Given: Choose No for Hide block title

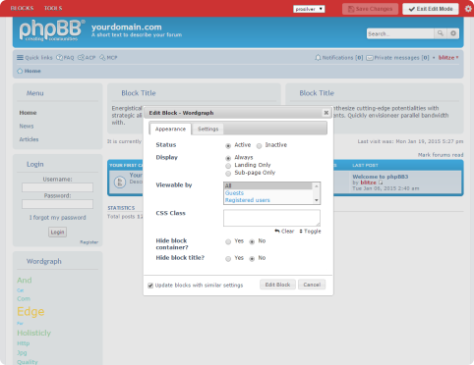Looking at the screenshot, I should [252, 259].
